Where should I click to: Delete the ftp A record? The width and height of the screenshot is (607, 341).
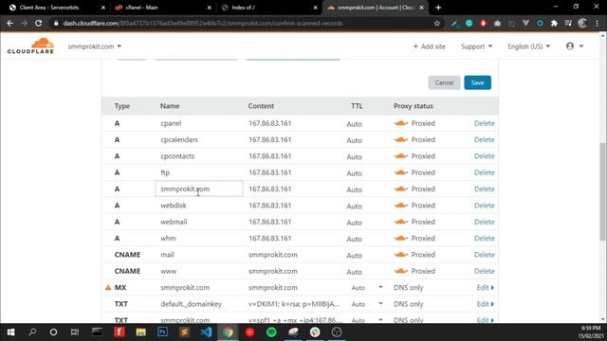485,172
